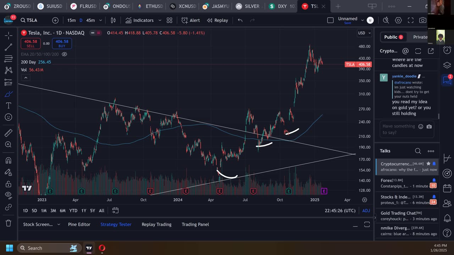Attach a snapshot to the chat message
The width and height of the screenshot is (454, 255).
pos(429,126)
